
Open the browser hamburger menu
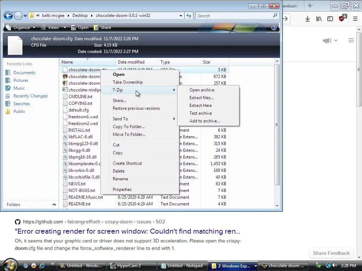[355, 19]
